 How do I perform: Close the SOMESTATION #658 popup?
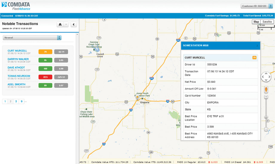[x=257, y=46]
